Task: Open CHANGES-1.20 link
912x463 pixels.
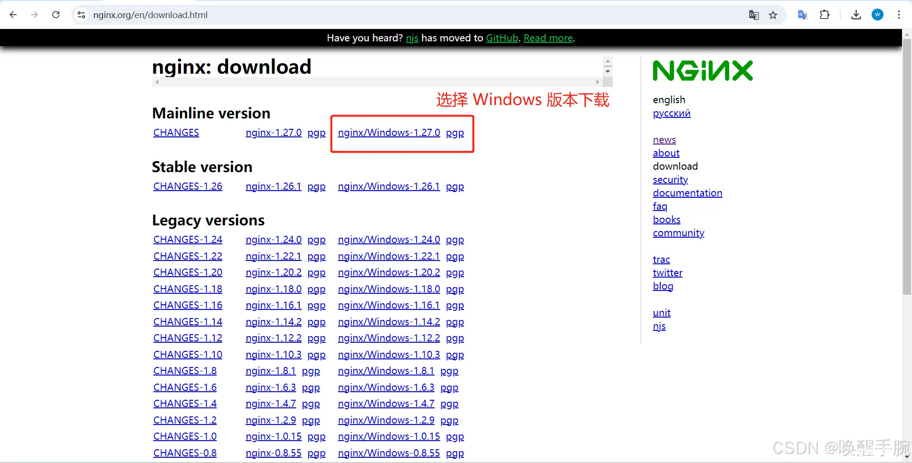Action: (188, 272)
